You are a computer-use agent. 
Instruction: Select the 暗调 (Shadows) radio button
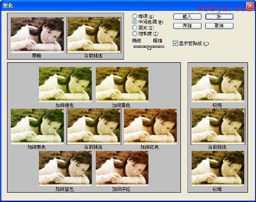[134, 16]
